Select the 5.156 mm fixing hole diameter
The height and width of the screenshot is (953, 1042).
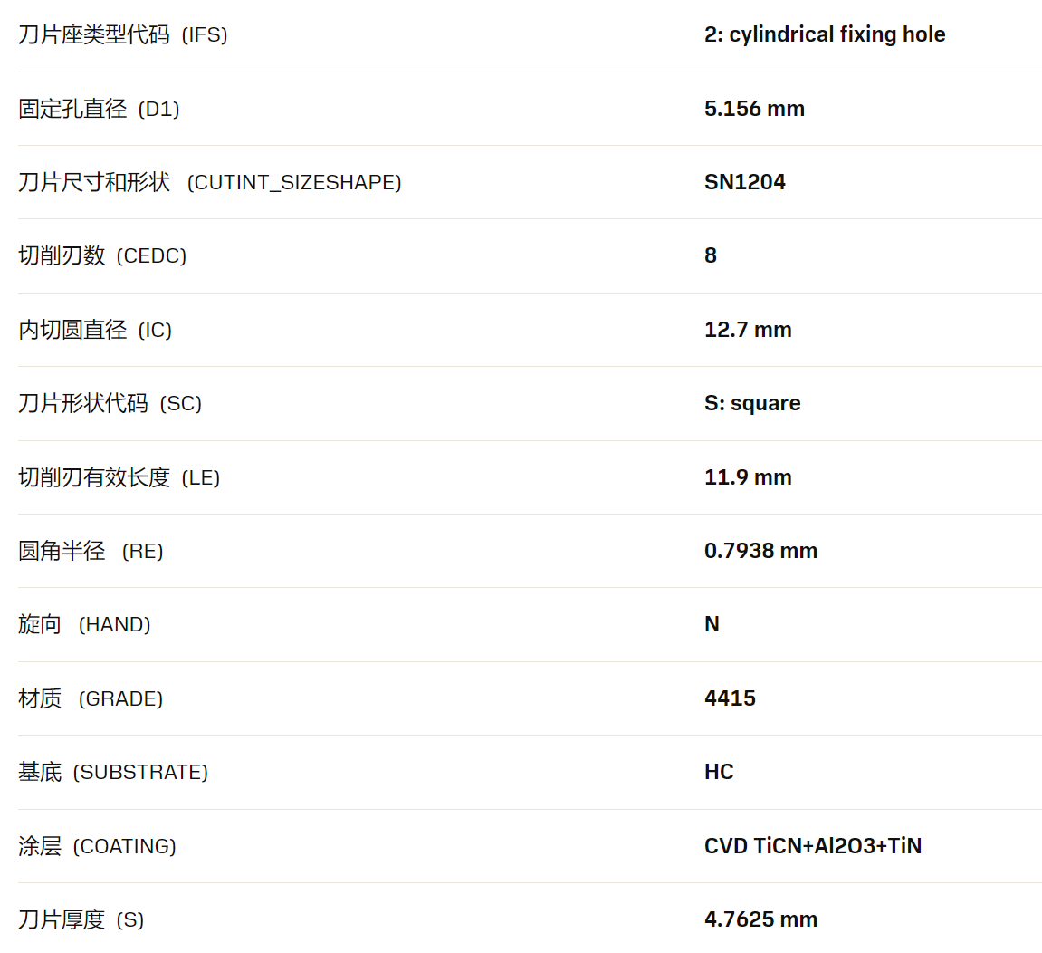click(754, 109)
